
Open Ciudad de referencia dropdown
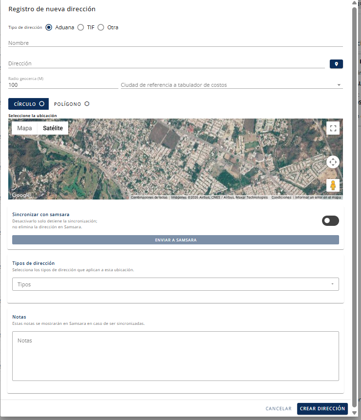point(232,85)
